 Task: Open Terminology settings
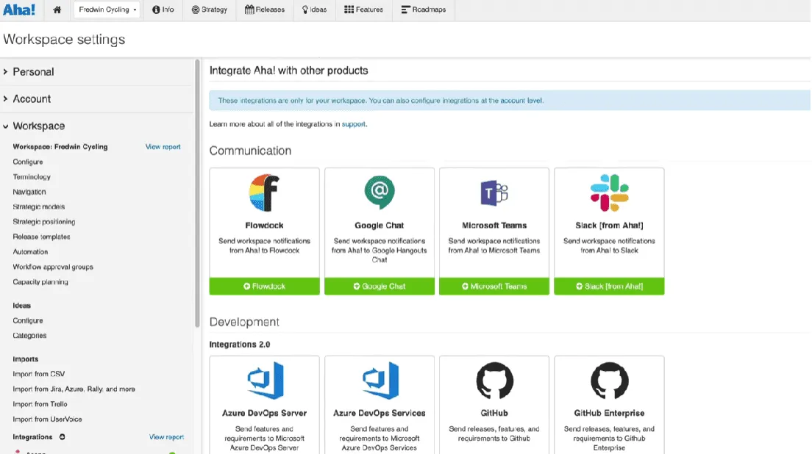[32, 177]
